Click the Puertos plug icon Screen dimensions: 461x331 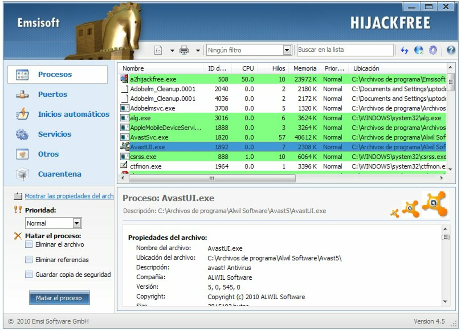tap(22, 95)
